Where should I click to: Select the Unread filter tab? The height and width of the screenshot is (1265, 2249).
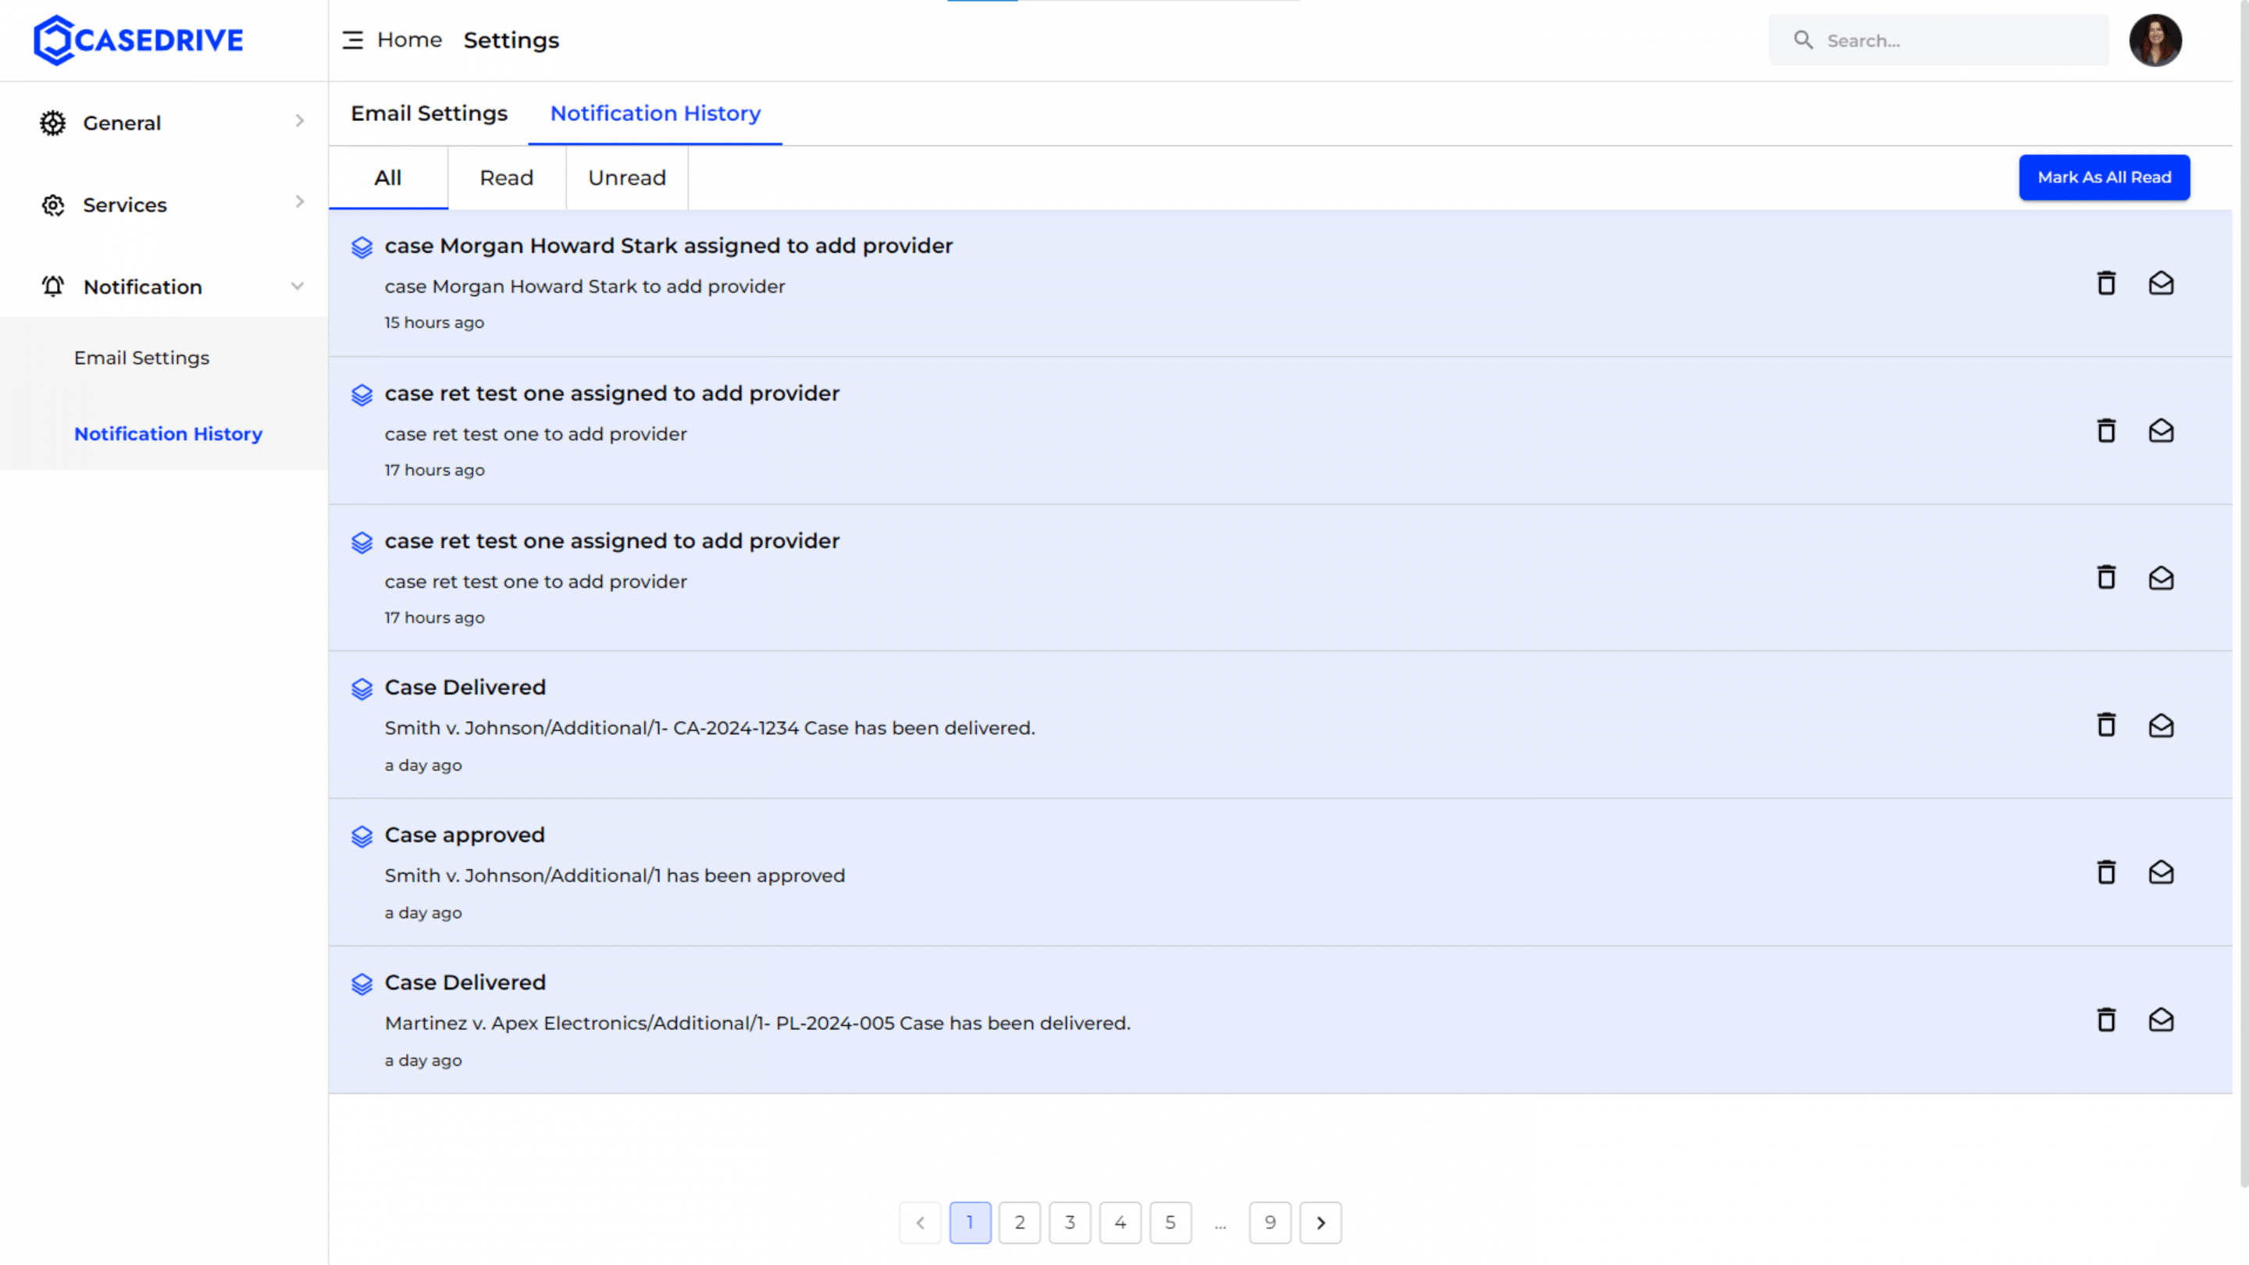(x=627, y=178)
